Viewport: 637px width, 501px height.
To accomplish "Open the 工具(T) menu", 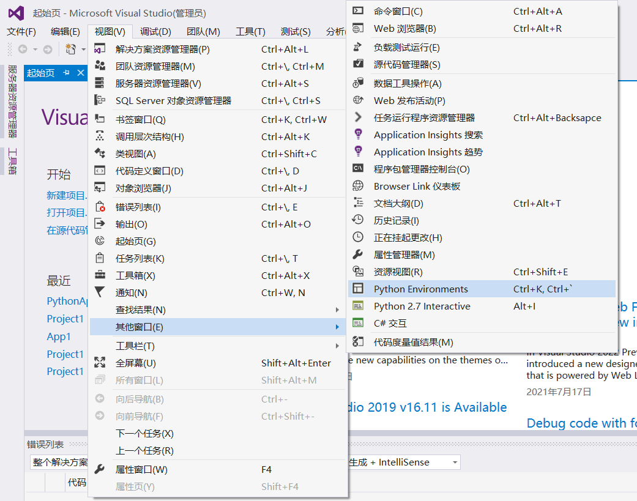I will (x=250, y=32).
